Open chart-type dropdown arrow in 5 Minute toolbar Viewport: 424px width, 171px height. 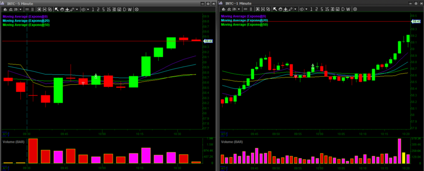21,9
